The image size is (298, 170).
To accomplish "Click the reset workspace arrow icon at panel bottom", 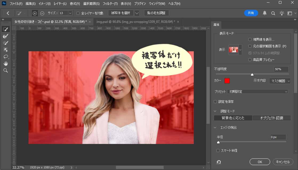I will pos(219,162).
